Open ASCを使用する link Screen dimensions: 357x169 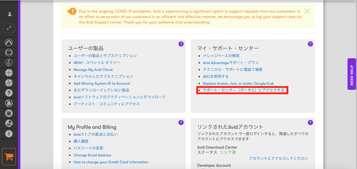(x=216, y=76)
